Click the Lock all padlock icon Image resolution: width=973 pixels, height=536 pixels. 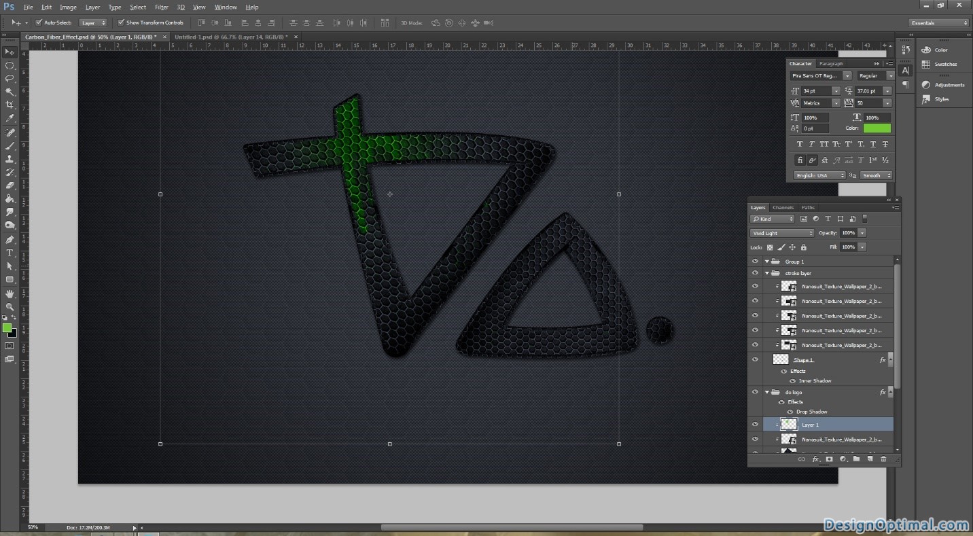coord(803,247)
